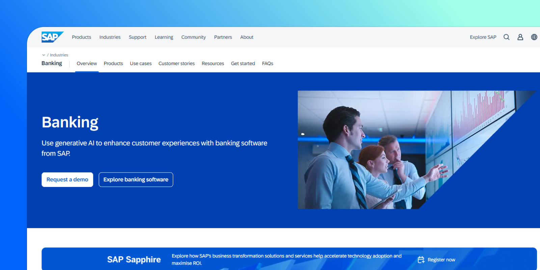Switch to the FAQs tab
Image resolution: width=540 pixels, height=270 pixels.
(268, 63)
